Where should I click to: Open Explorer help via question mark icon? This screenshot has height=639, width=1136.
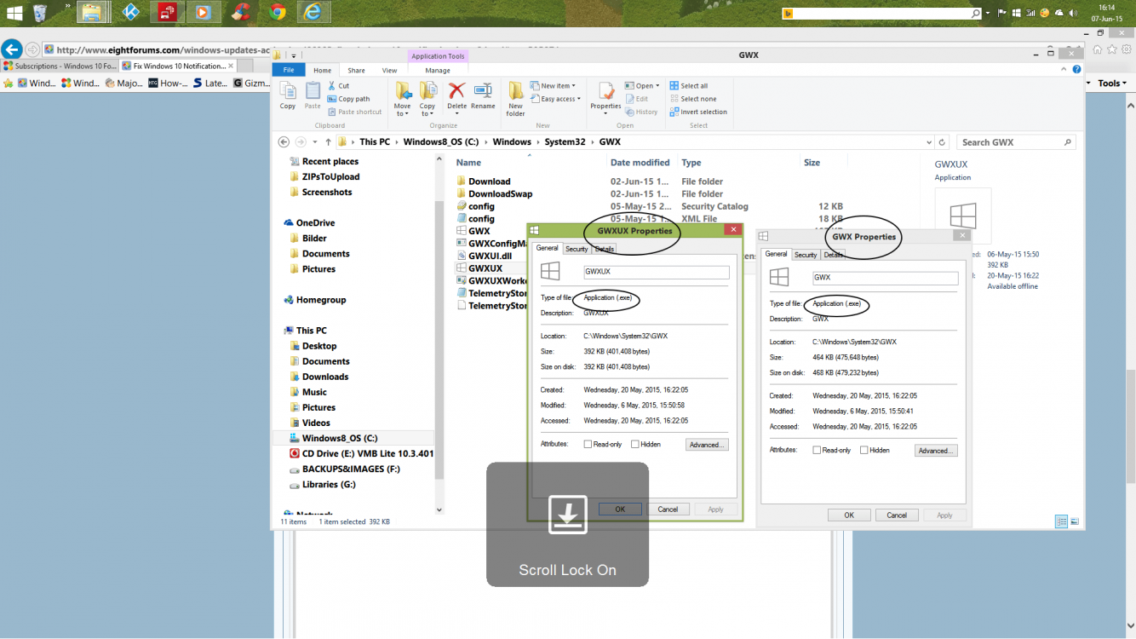click(x=1077, y=70)
